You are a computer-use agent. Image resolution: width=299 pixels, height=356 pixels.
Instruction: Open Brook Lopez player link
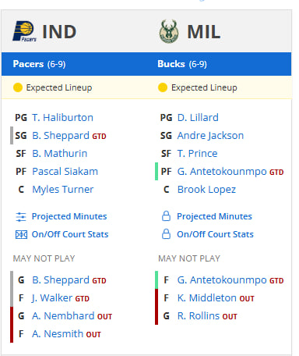click(x=206, y=190)
